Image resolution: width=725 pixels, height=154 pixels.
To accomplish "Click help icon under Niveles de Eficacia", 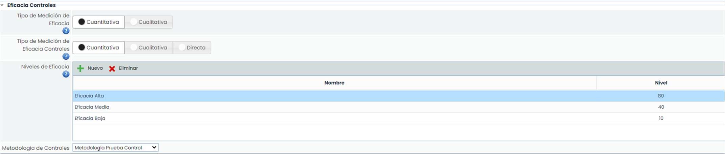I will click(66, 74).
